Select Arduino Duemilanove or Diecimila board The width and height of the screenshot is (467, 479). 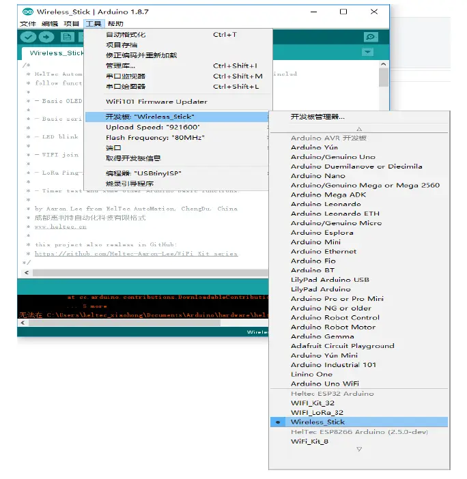pyautogui.click(x=359, y=166)
